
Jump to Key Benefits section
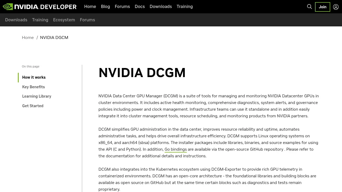click(x=33, y=87)
